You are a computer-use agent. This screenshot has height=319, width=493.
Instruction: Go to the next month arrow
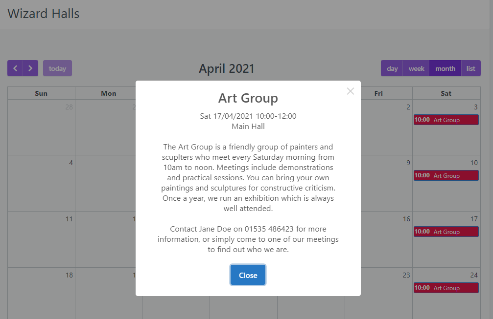coord(30,68)
